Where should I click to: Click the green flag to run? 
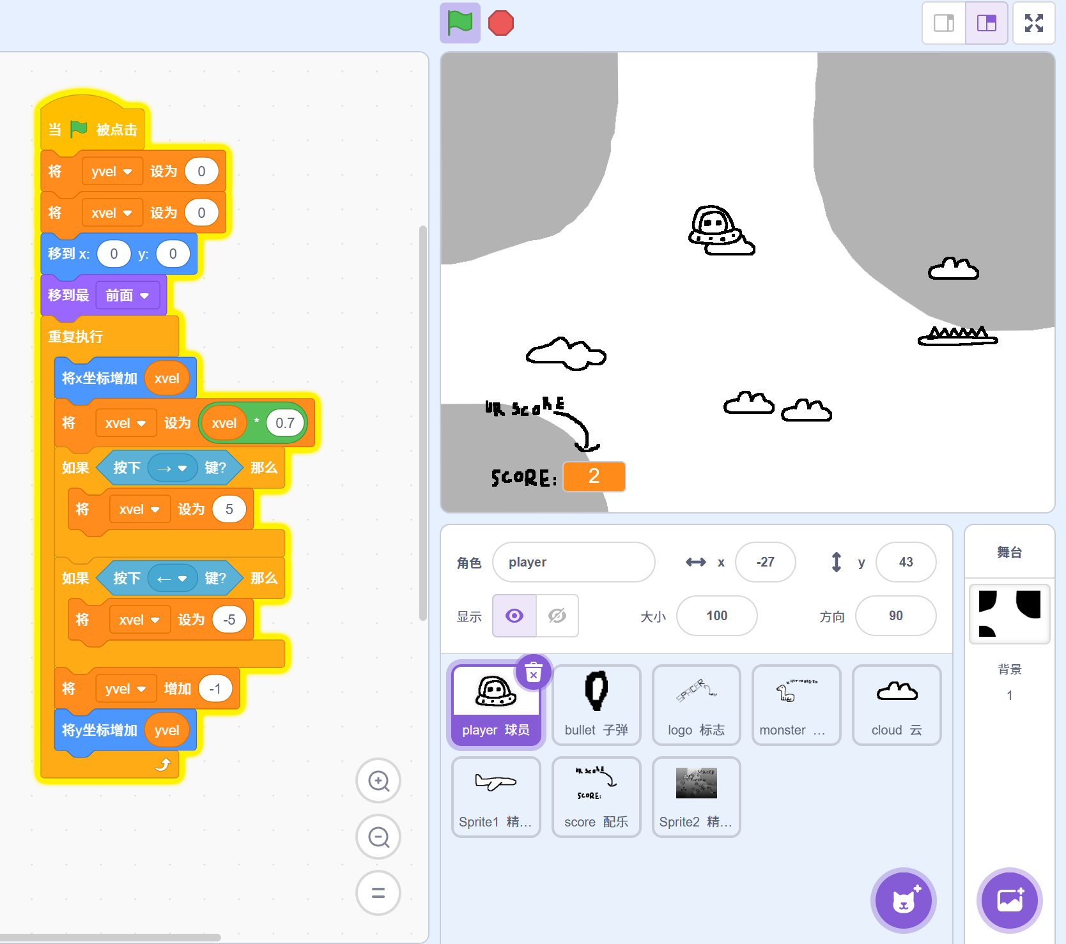[460, 23]
